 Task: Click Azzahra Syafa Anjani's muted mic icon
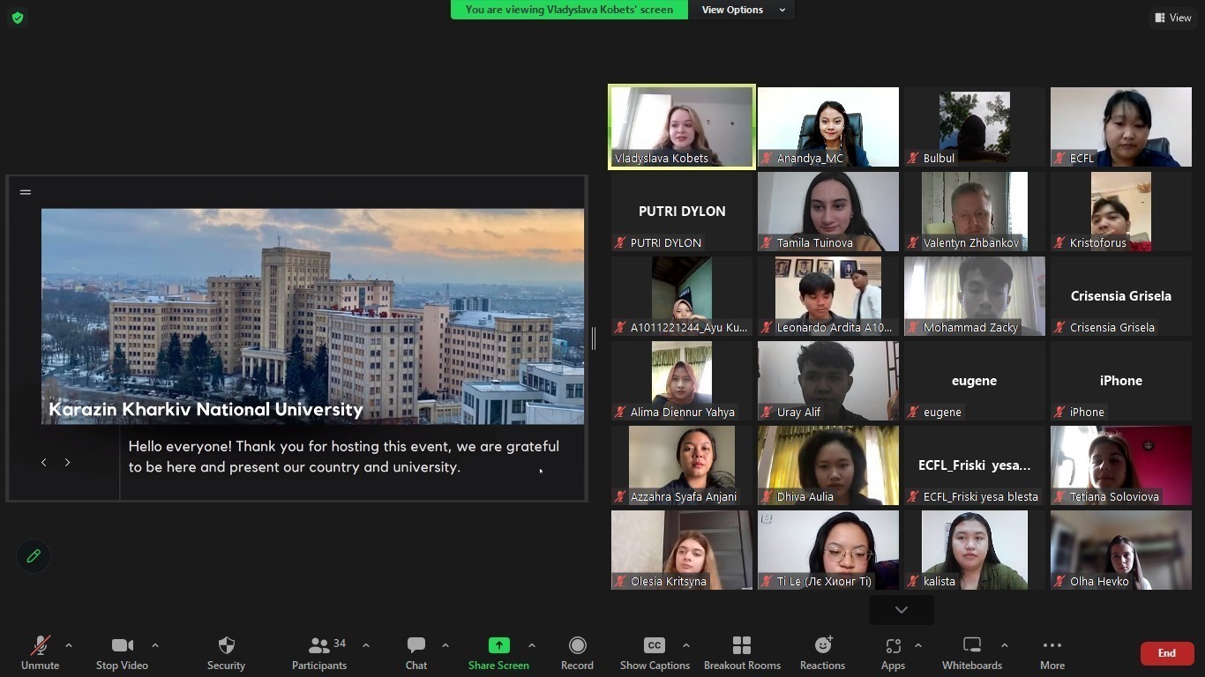tap(620, 496)
